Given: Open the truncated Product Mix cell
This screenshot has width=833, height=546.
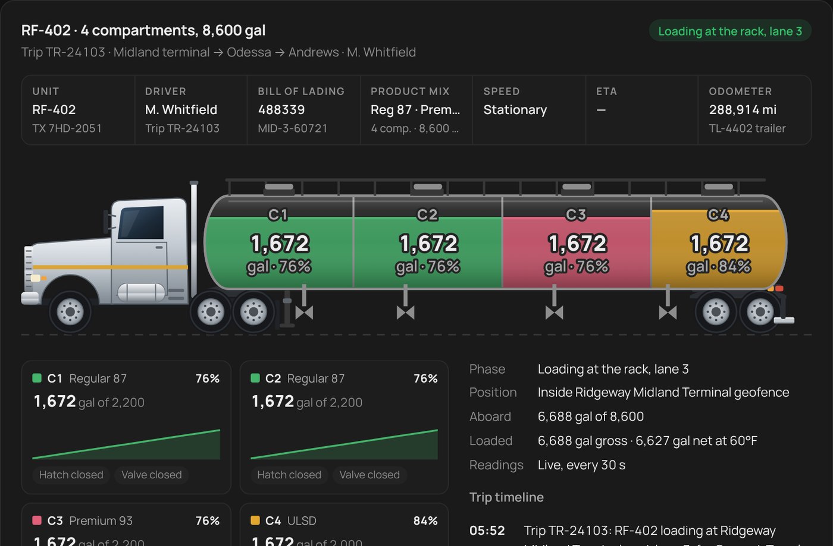Looking at the screenshot, I should (416, 110).
